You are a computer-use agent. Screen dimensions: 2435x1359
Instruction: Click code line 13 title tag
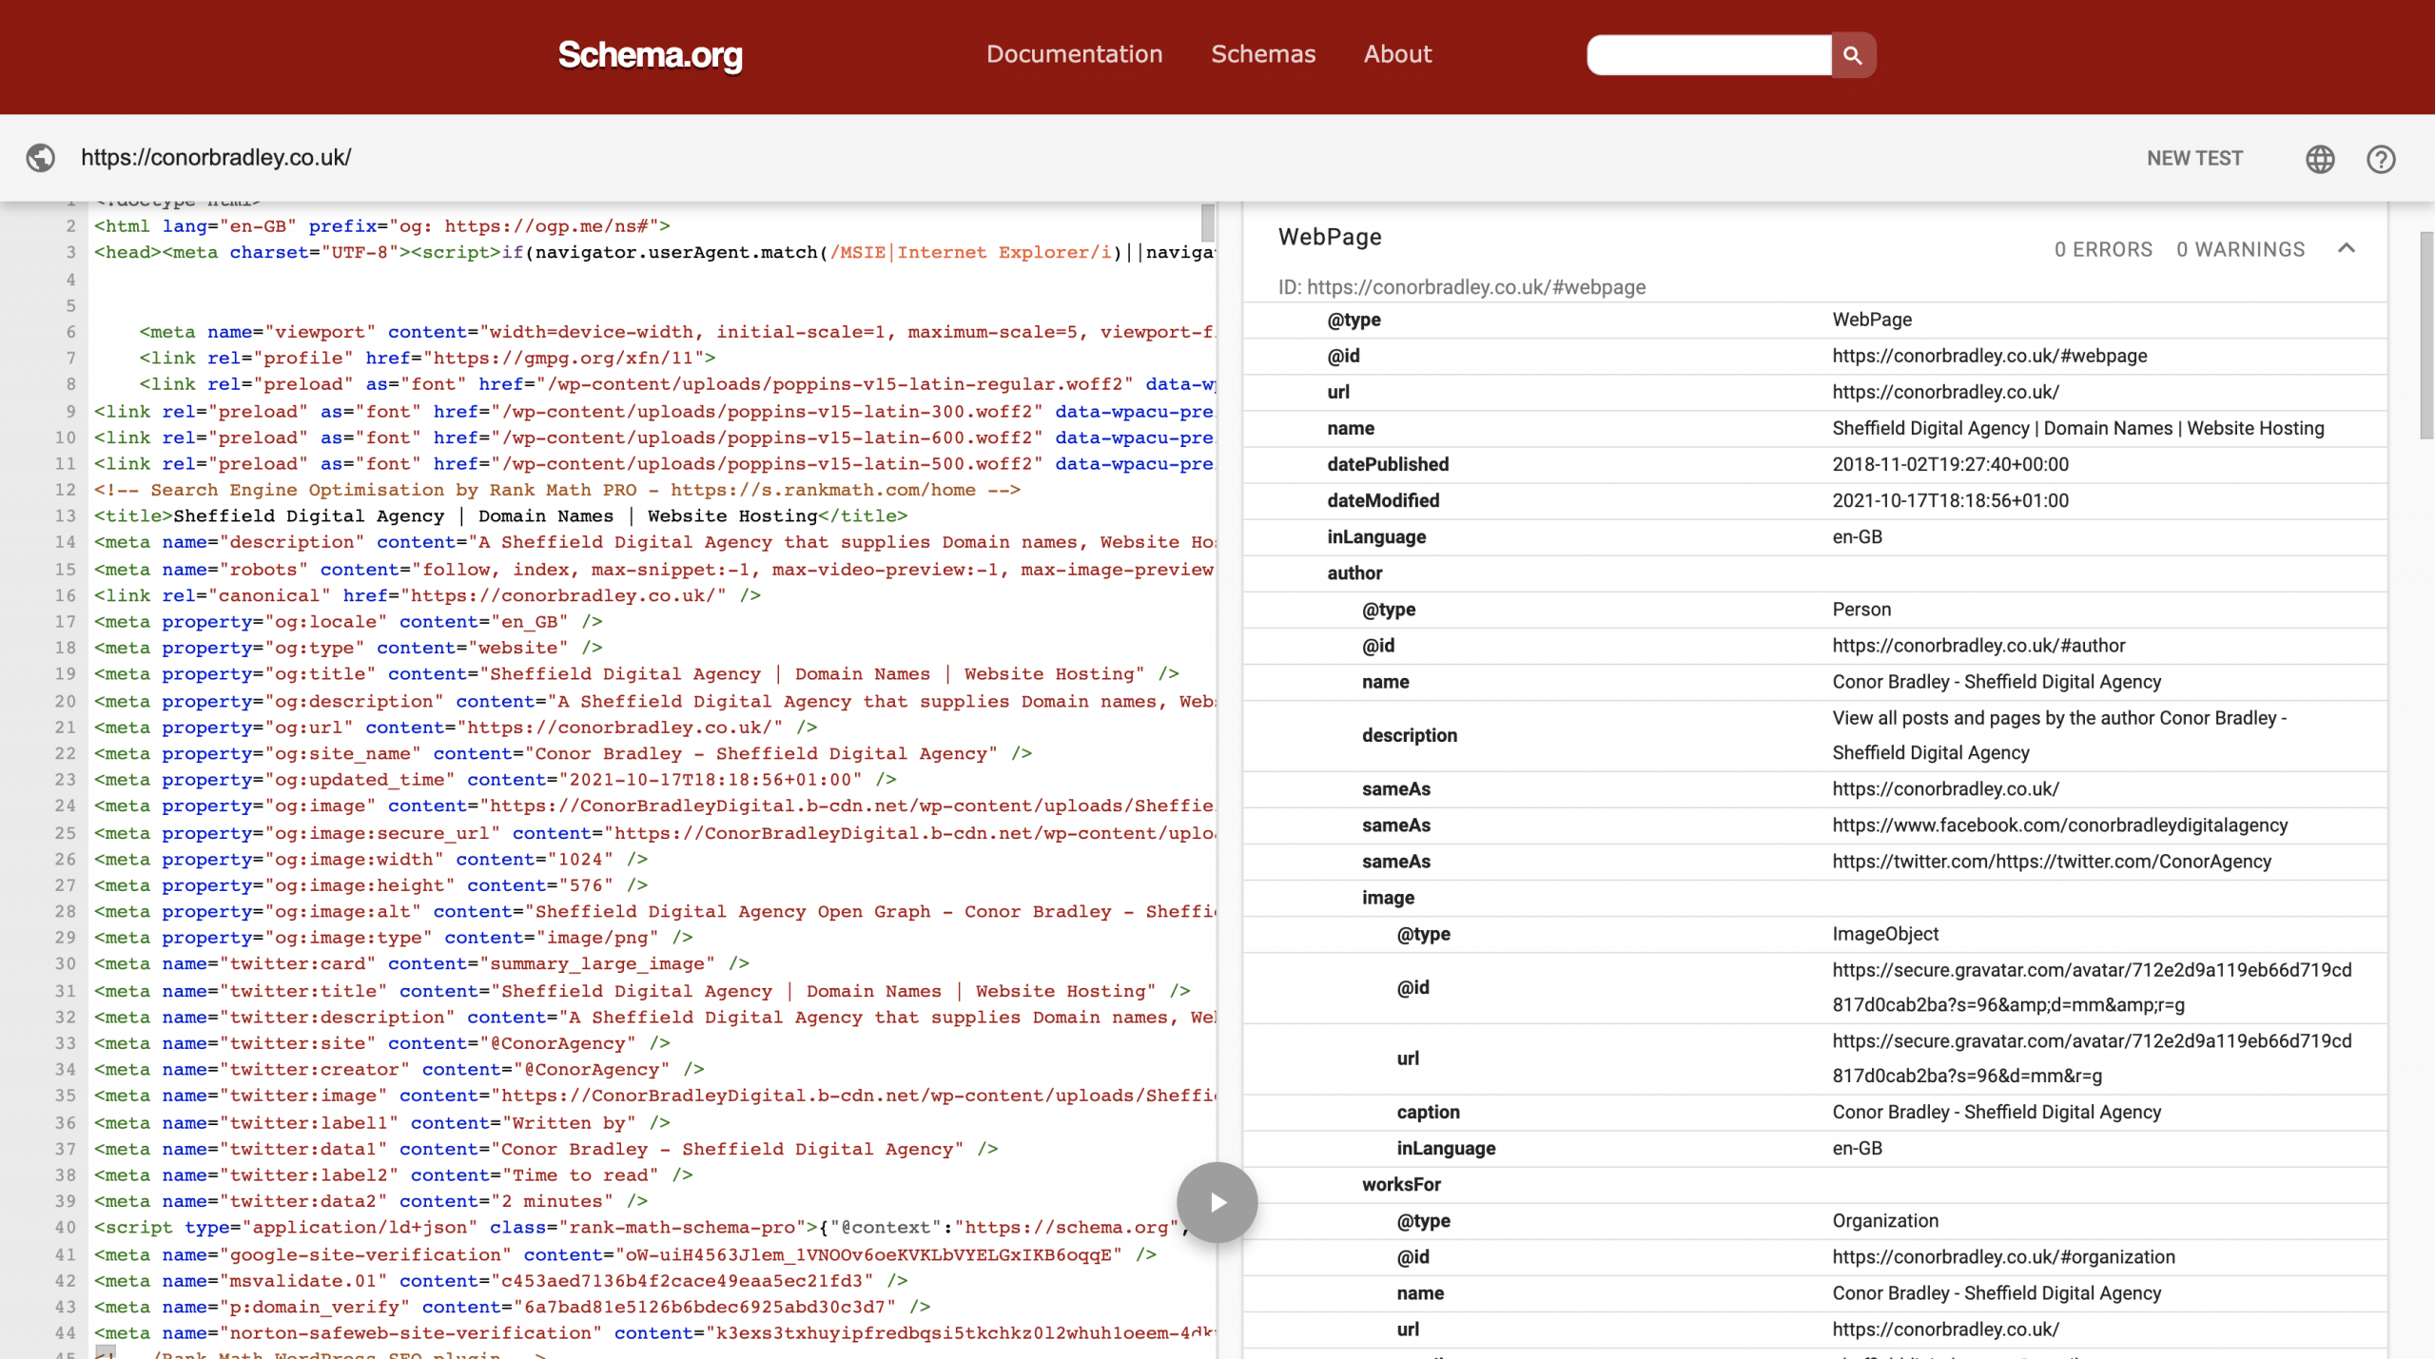coord(500,515)
